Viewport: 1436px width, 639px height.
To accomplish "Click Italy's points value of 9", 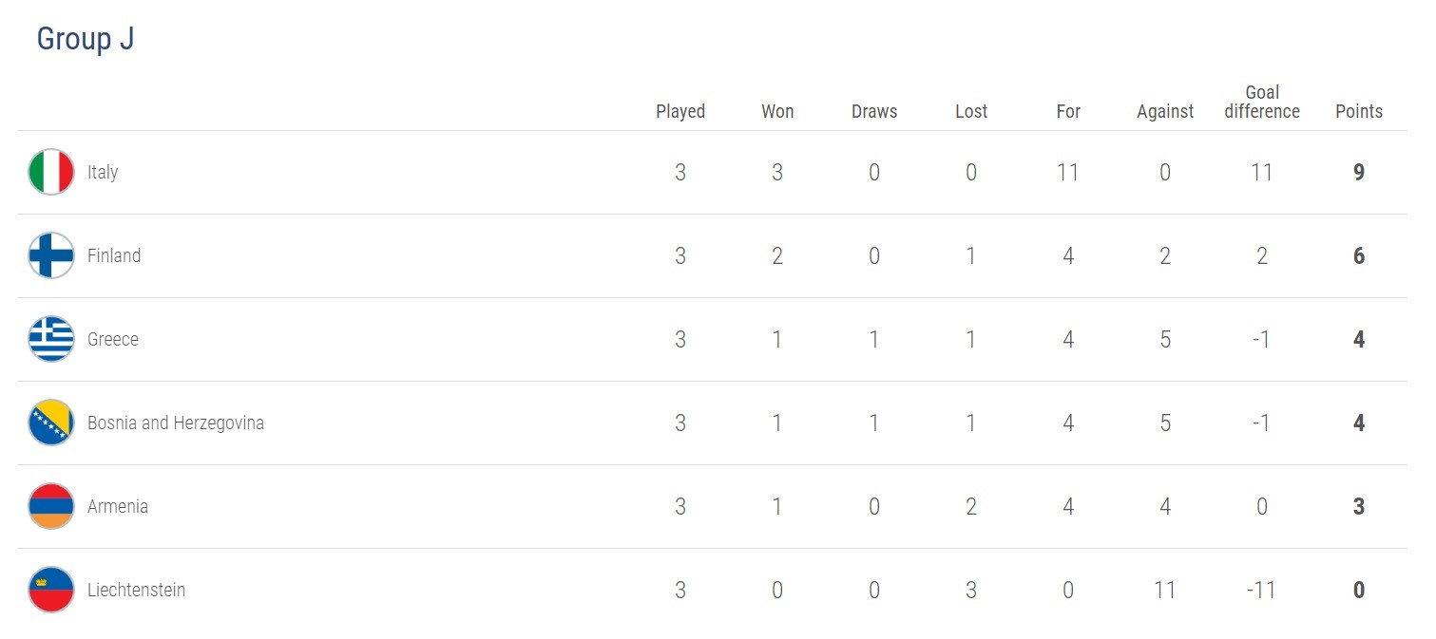I will (1359, 172).
